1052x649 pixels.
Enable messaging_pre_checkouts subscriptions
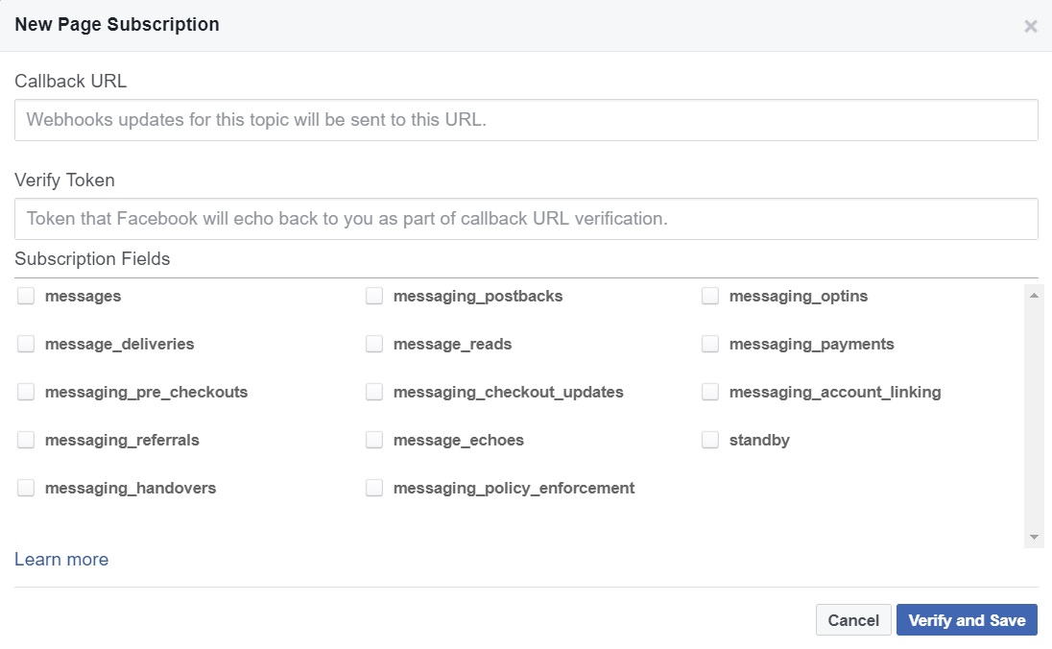click(25, 392)
